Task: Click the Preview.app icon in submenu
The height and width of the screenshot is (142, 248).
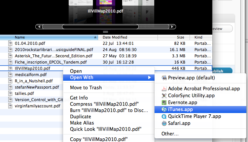Action: point(164,78)
